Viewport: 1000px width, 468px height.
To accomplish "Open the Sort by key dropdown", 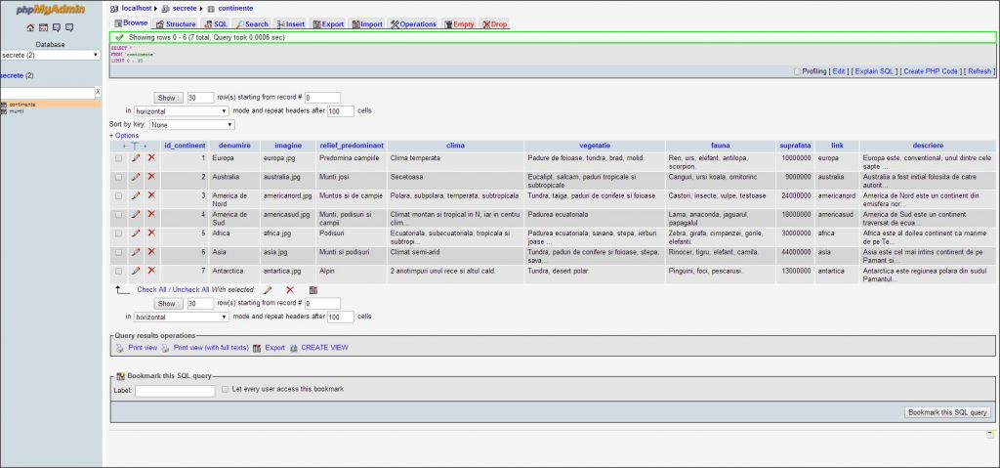I will pyautogui.click(x=191, y=125).
